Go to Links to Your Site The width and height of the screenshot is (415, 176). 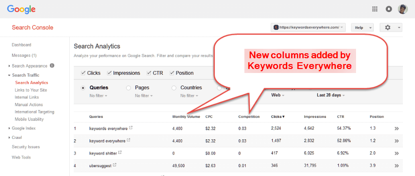[31, 90]
